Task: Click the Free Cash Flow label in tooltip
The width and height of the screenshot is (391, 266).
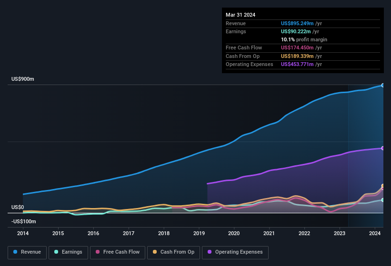Action: [x=244, y=47]
